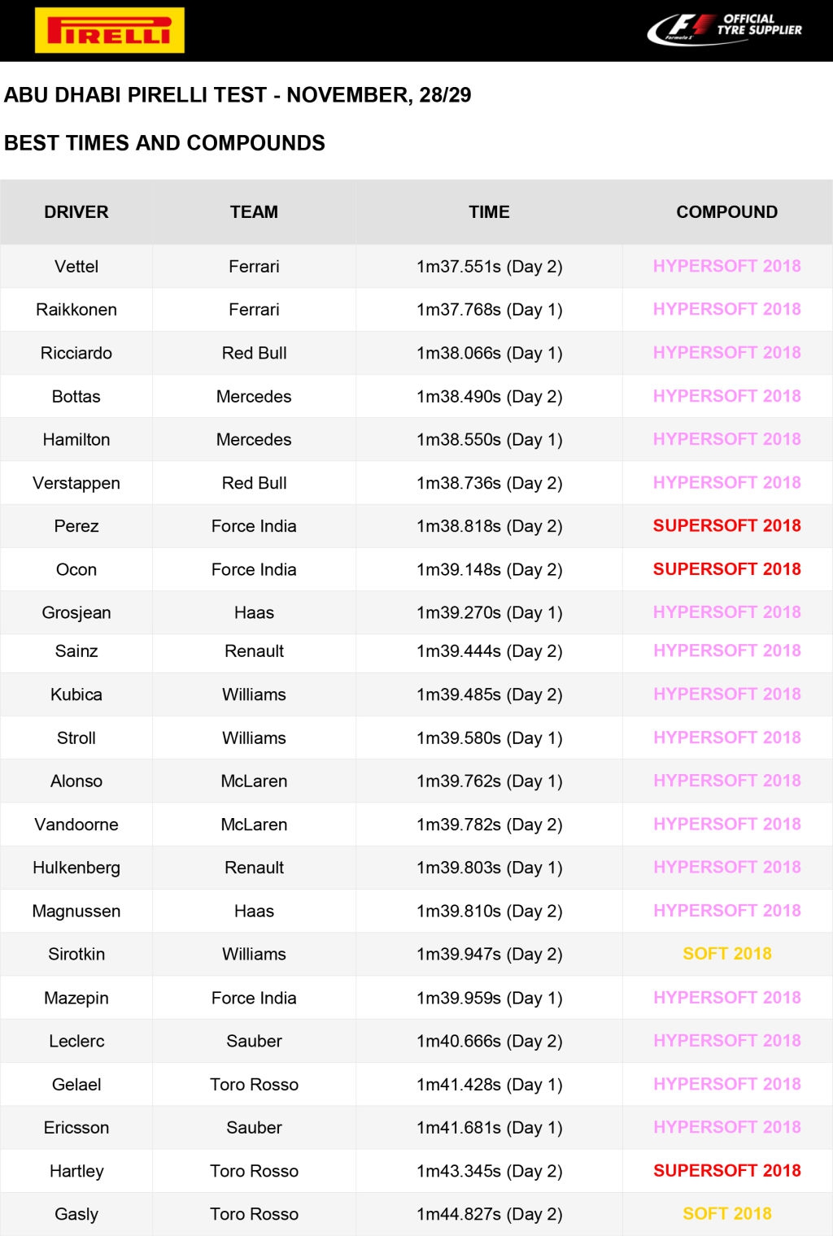This screenshot has width=833, height=1236.
Task: Click the yellow Pirelli logo
Action: pyautogui.click(x=110, y=30)
